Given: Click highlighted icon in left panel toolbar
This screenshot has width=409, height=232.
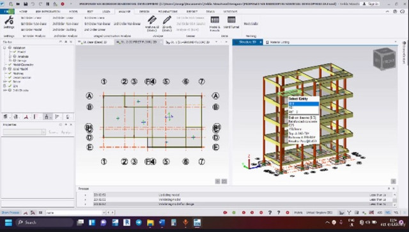Looking at the screenshot, I should click(x=47, y=117).
